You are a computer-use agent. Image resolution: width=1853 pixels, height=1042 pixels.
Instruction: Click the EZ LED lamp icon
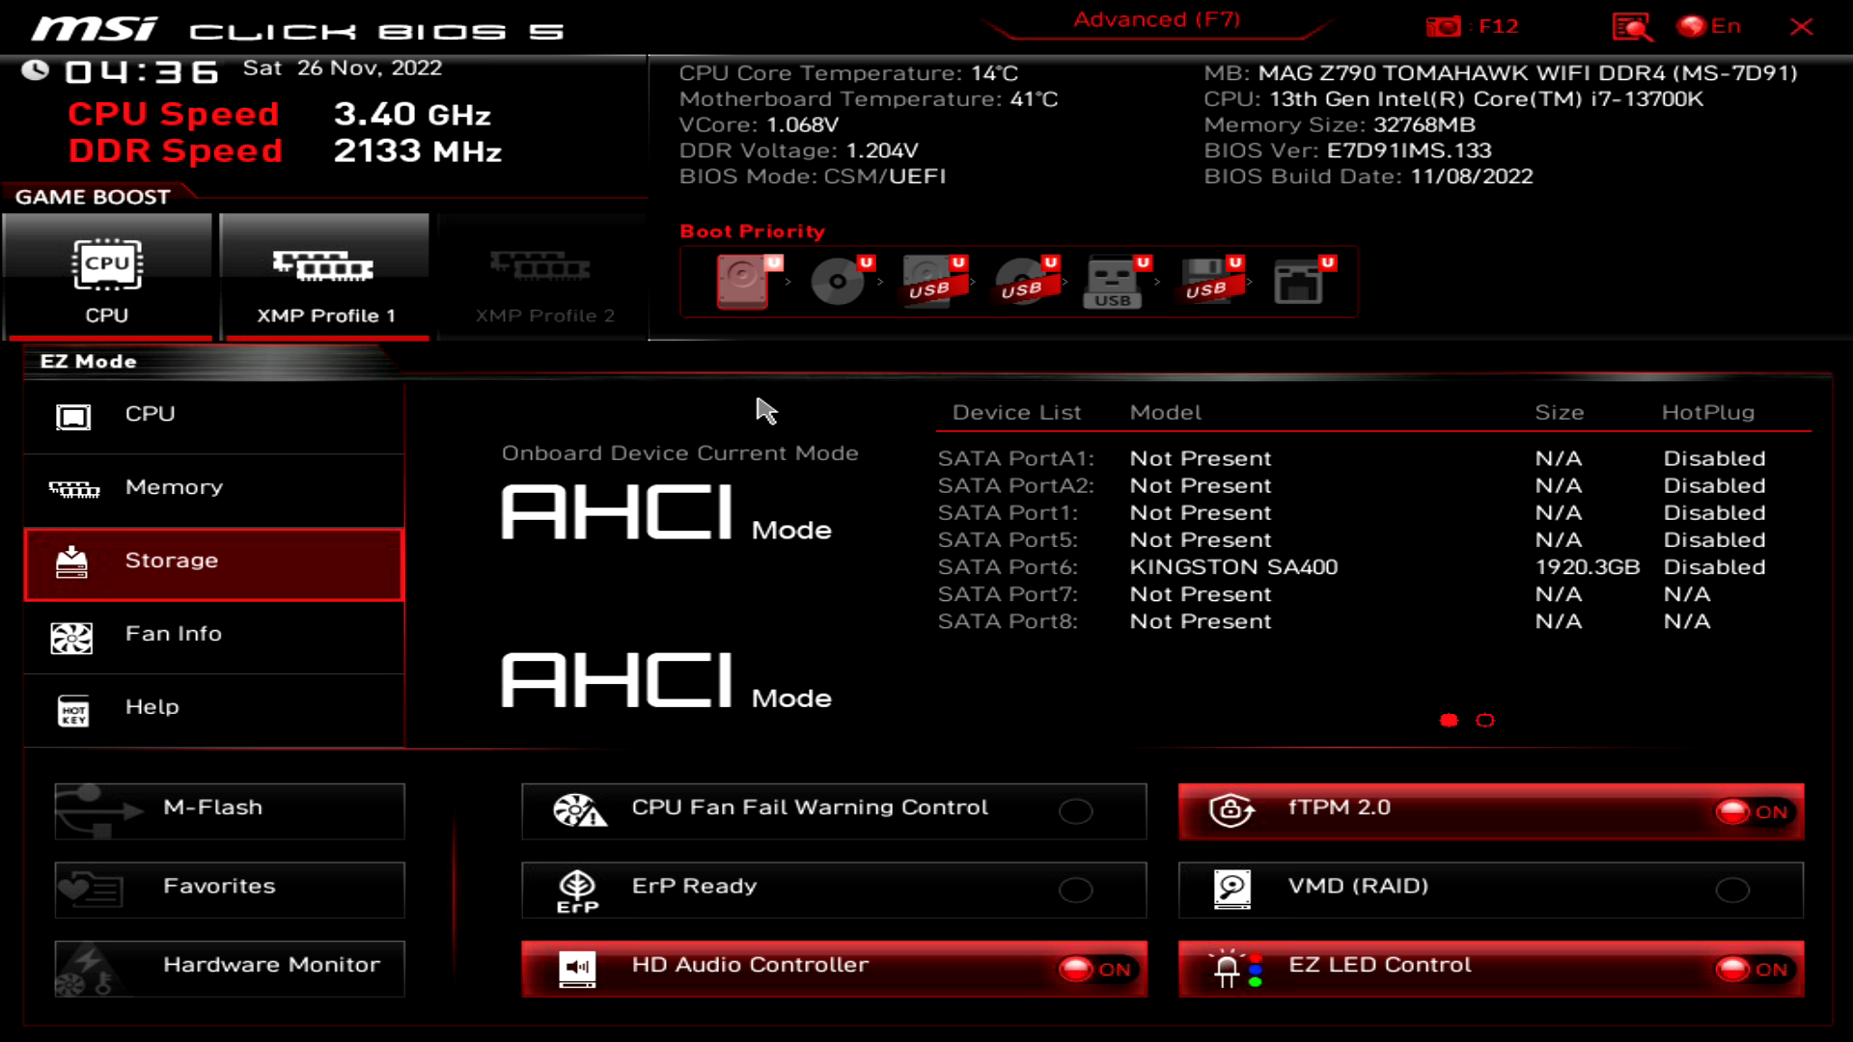1236,969
